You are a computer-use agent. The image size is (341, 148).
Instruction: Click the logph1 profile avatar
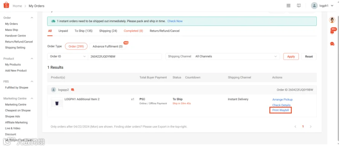point(314,6)
